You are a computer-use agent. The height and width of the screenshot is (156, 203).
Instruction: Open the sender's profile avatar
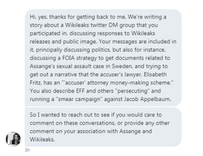[13, 139]
